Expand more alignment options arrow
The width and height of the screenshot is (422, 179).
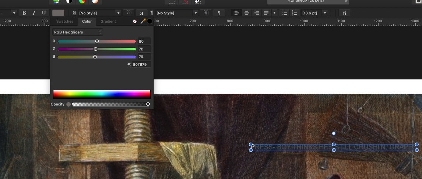coord(274,13)
